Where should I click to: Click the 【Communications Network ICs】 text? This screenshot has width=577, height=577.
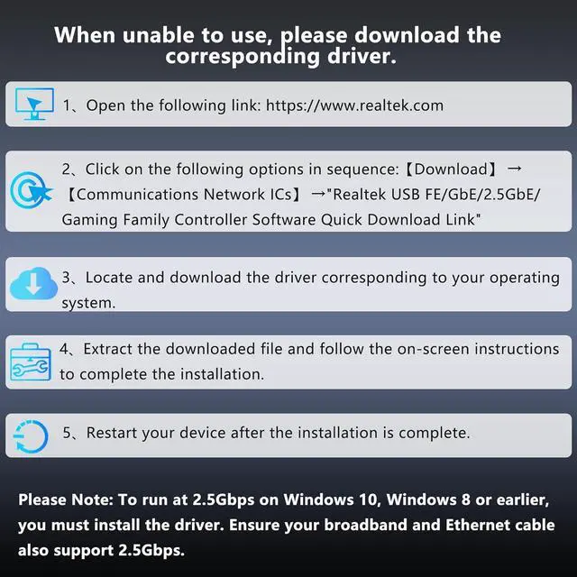point(184,195)
